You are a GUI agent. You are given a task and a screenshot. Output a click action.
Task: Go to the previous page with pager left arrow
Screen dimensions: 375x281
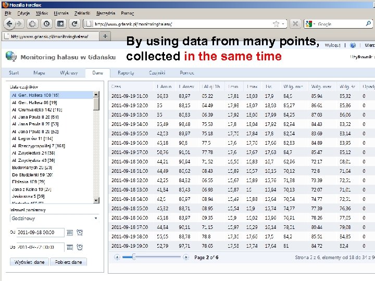[117, 258]
